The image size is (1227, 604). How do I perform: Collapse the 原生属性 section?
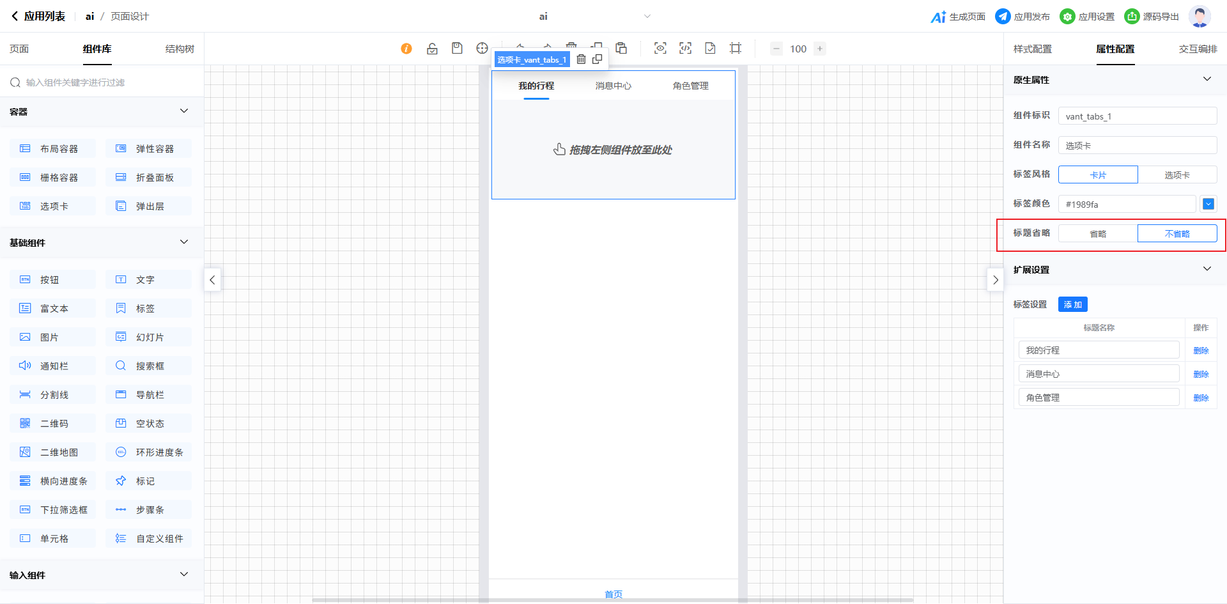(x=1207, y=79)
